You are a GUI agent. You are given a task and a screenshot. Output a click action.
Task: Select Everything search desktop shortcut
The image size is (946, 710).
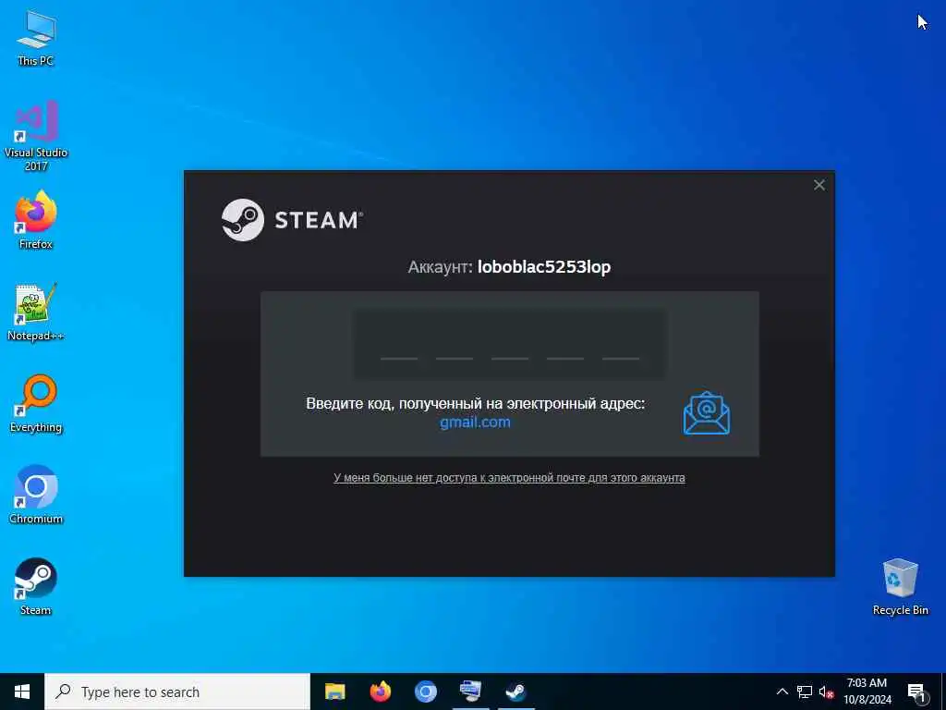[36, 404]
